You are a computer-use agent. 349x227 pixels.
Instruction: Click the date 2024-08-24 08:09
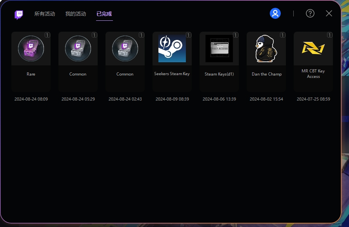31,99
